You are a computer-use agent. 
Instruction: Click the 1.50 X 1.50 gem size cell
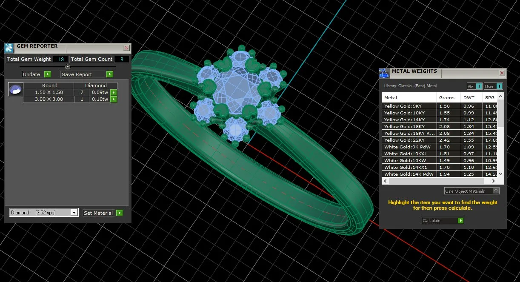point(49,93)
